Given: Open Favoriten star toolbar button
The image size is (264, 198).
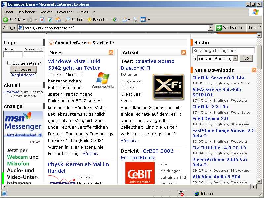Looking at the screenshot, I should pos(98,20).
